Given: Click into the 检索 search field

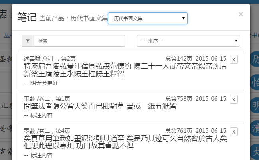Looking at the screenshot, I should point(79,41).
